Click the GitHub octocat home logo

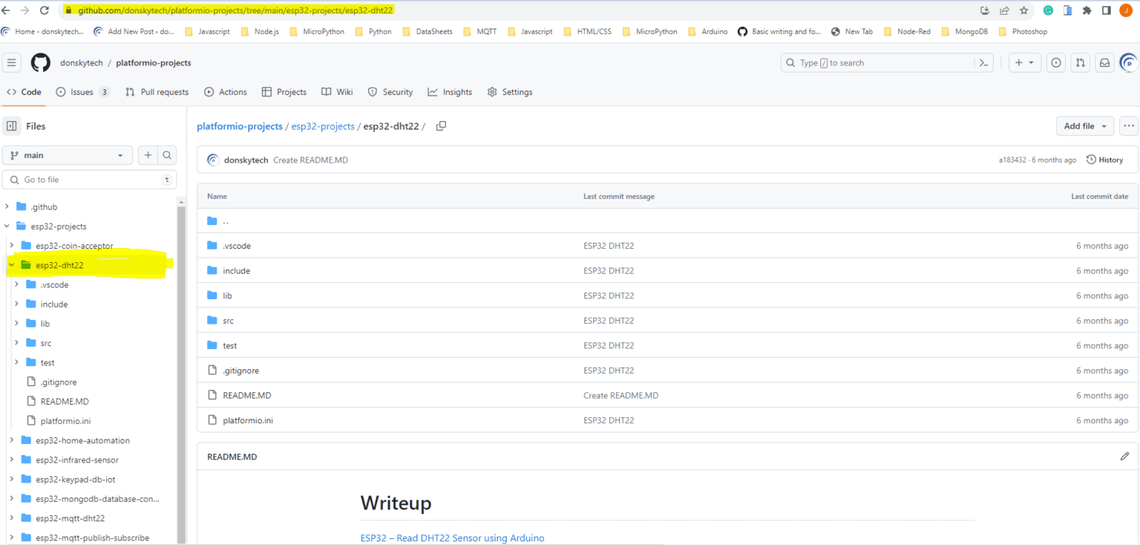[x=40, y=62]
